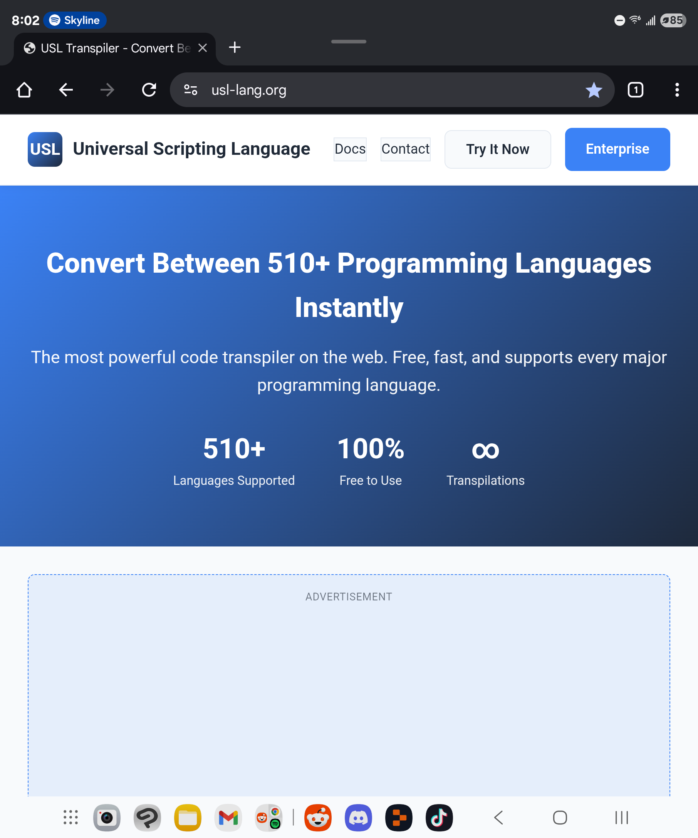
Task: Launch Discord from the taskbar
Action: pyautogui.click(x=358, y=817)
